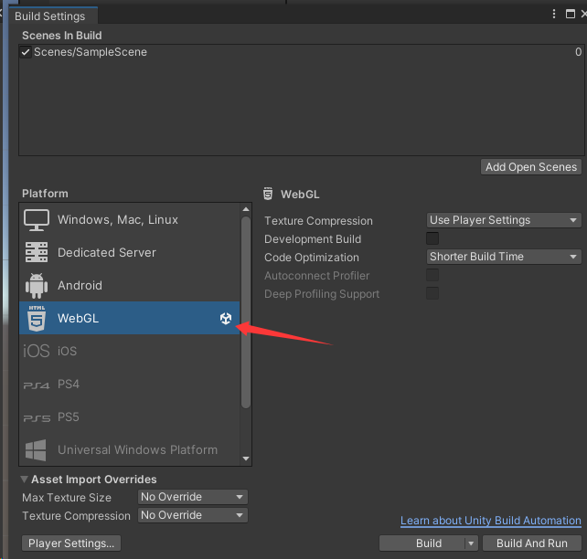Viewport: 587px width, 559px height.
Task: Click the Platform heading
Action: [45, 194]
